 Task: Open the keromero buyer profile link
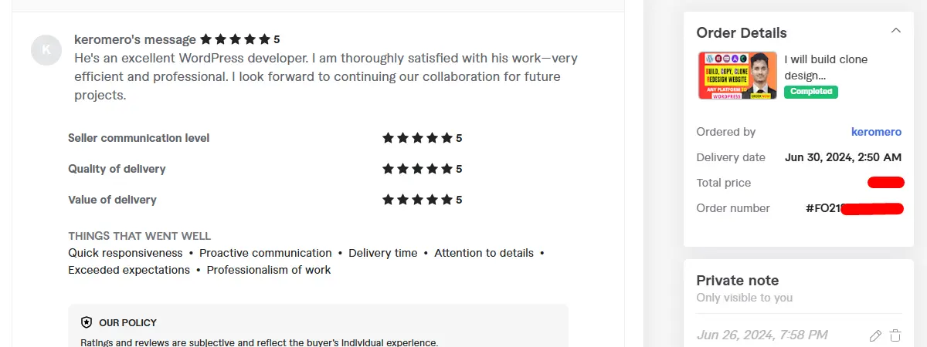tap(876, 132)
